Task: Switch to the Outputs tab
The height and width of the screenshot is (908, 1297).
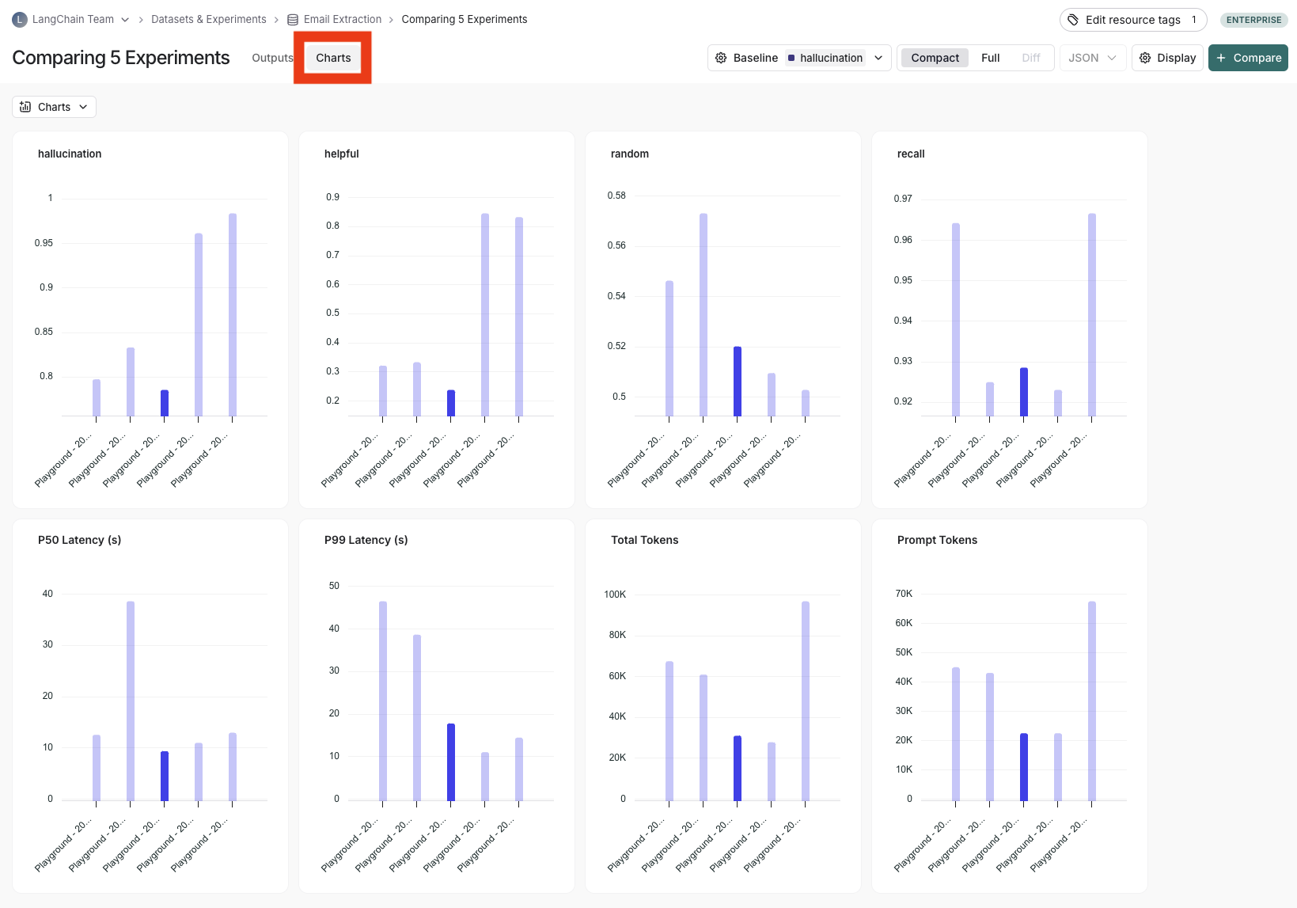Action: (x=271, y=57)
